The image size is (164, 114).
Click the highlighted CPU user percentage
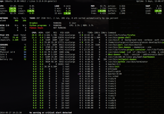pyautogui.click(x=12, y=9)
